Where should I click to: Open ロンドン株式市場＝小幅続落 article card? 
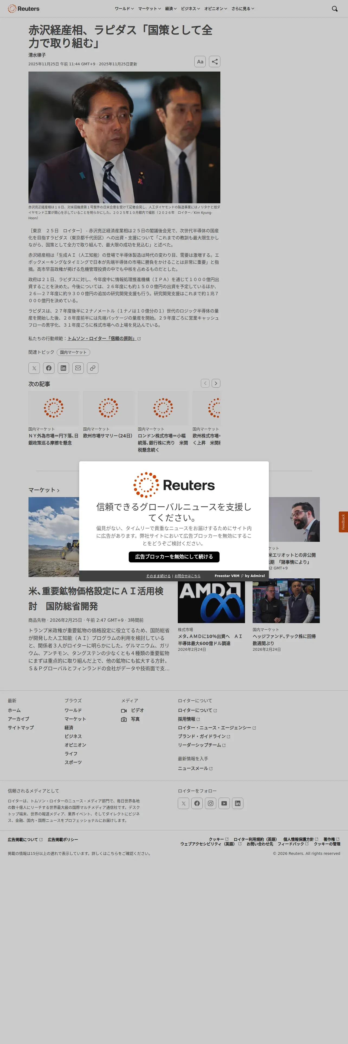point(163,443)
